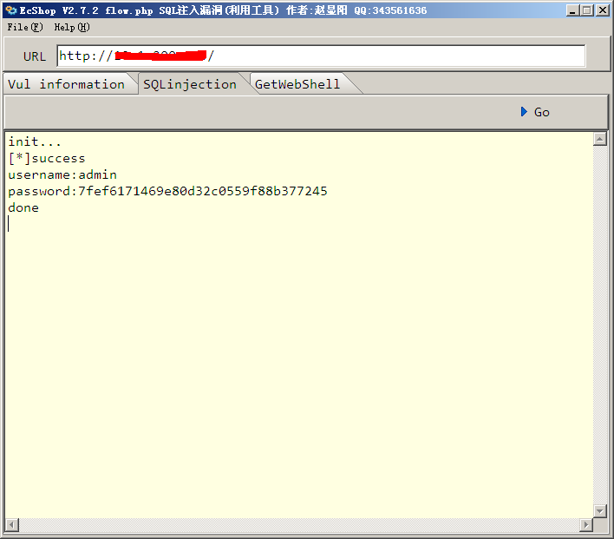Click the 'done' output line
Image resolution: width=614 pixels, height=539 pixels.
click(x=23, y=207)
